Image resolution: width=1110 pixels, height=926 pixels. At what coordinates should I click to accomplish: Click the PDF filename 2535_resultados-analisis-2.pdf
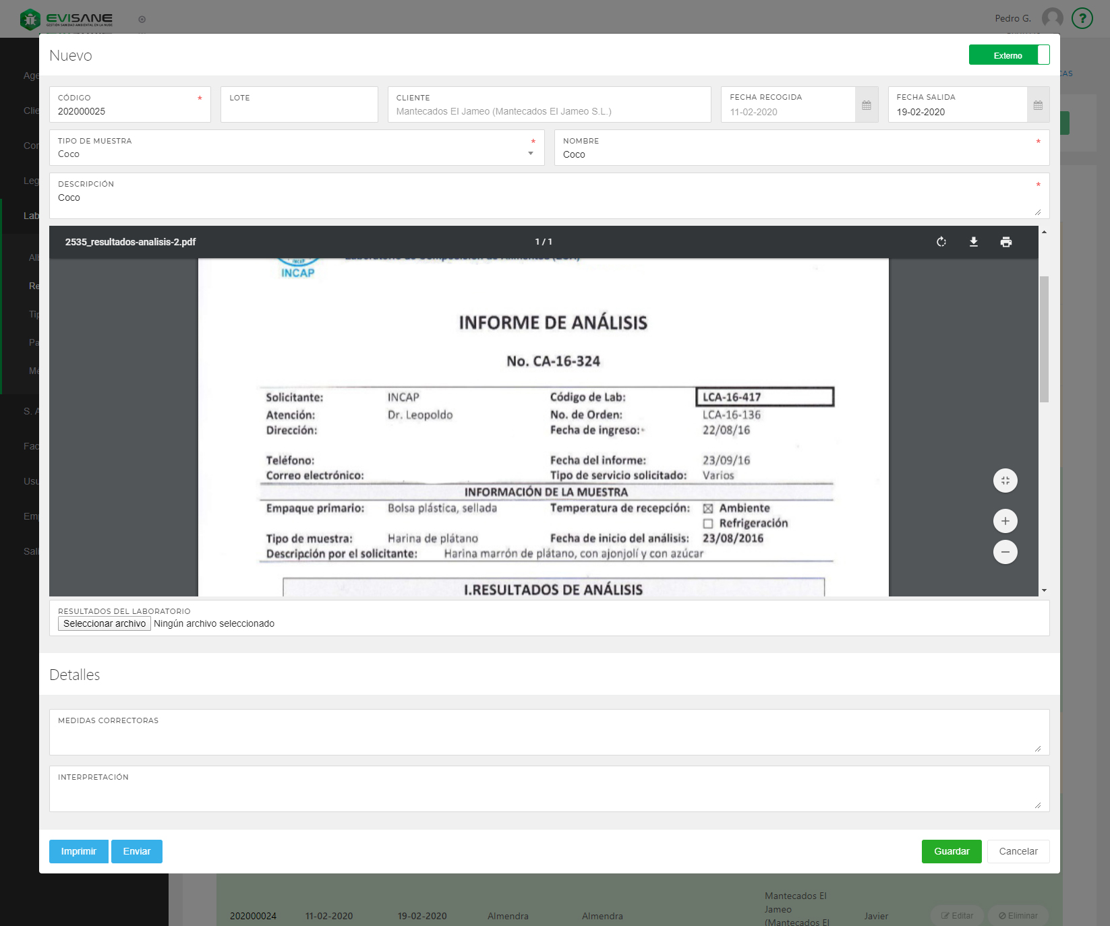pos(130,242)
